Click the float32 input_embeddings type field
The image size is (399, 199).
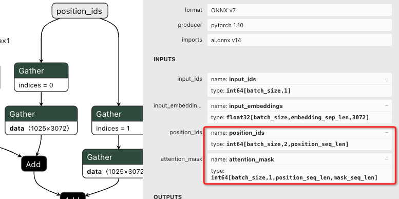click(x=299, y=117)
